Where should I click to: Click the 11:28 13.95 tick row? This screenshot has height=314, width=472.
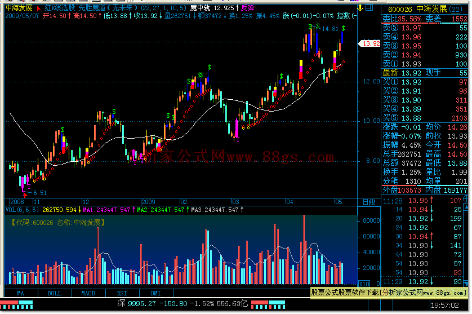tap(422, 200)
